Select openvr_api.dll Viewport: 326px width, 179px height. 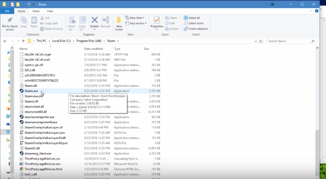tap(34, 65)
